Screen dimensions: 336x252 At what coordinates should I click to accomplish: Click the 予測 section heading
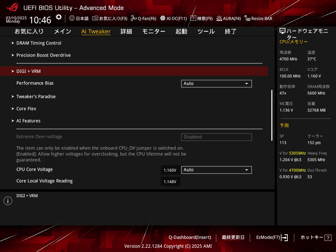(x=284, y=125)
